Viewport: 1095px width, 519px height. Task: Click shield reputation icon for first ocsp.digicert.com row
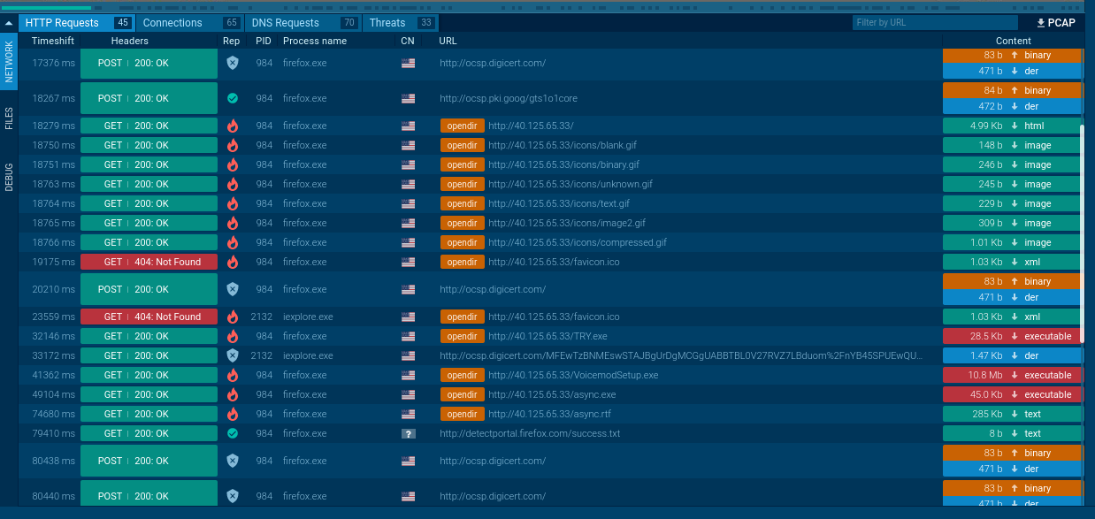(x=233, y=63)
